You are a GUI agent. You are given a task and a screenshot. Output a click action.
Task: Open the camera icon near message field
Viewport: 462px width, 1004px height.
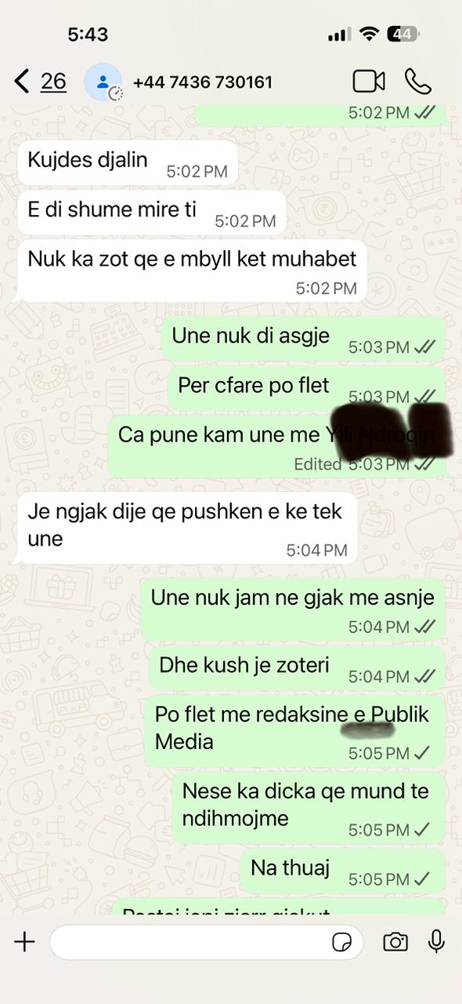(395, 942)
